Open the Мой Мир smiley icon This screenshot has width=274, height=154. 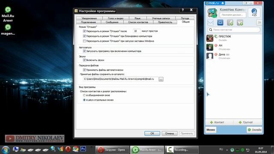[220, 23]
